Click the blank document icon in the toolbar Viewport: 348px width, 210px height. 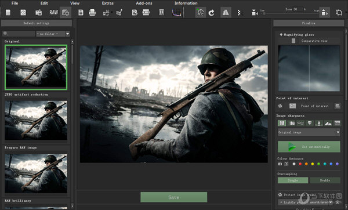(8, 12)
